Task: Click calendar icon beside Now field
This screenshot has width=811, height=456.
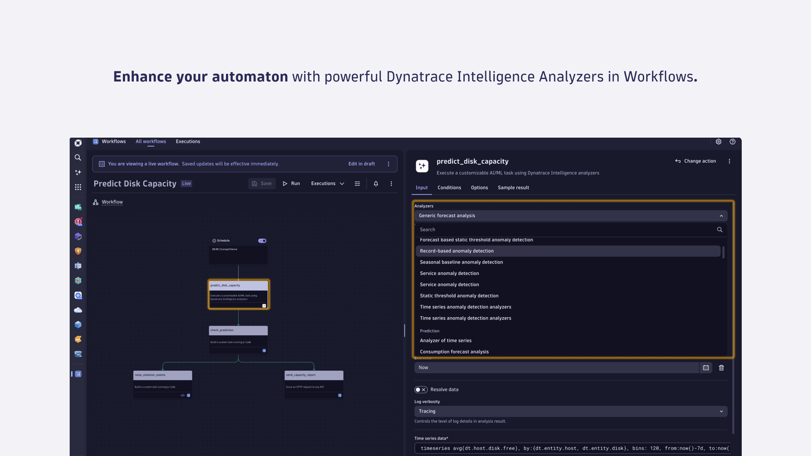Action: coord(706,368)
